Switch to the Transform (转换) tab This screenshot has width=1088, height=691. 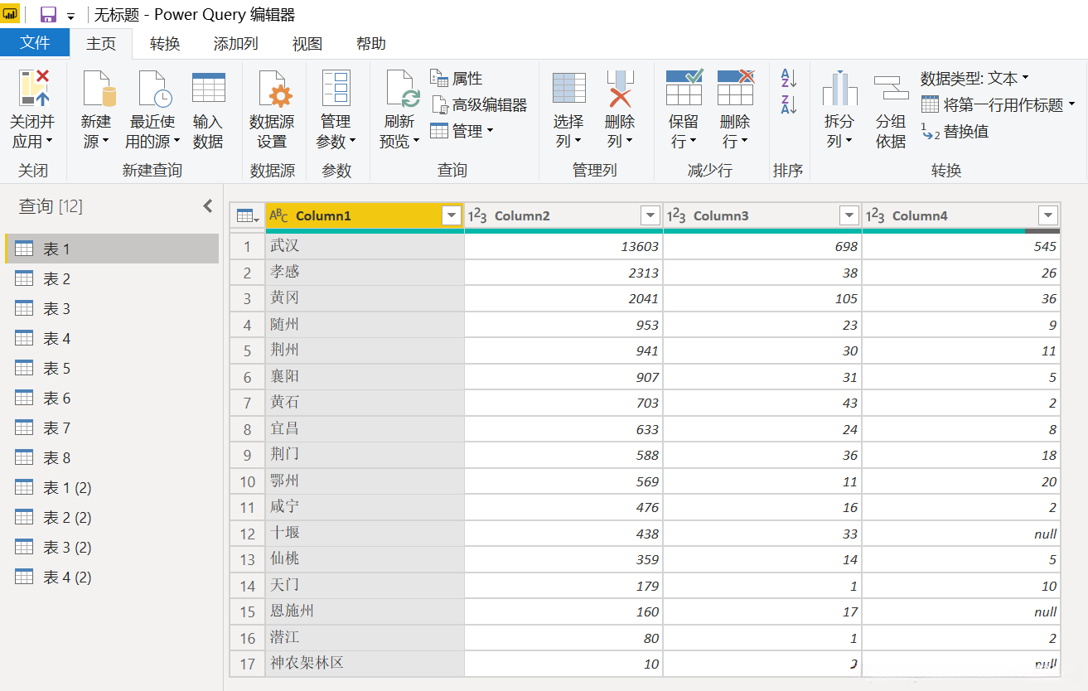(x=165, y=44)
